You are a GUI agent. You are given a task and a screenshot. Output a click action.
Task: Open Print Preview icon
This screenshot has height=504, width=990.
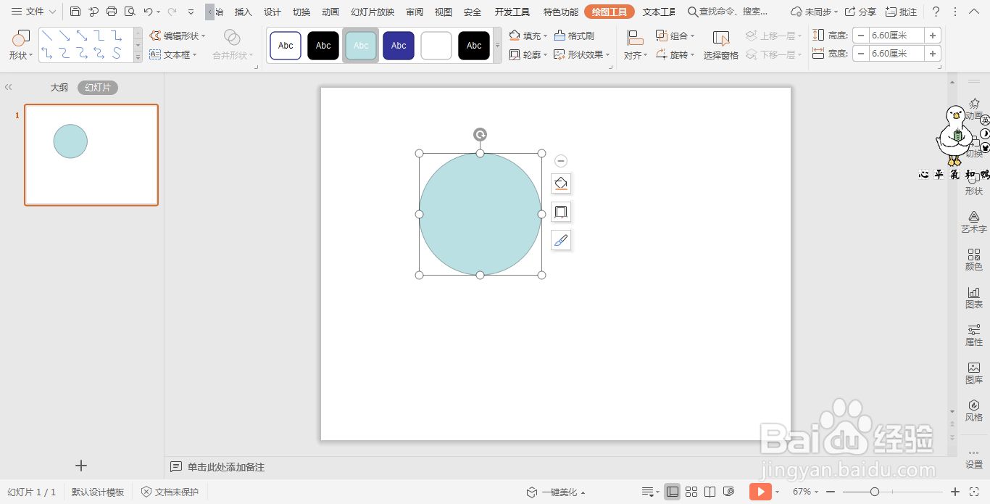[130, 12]
